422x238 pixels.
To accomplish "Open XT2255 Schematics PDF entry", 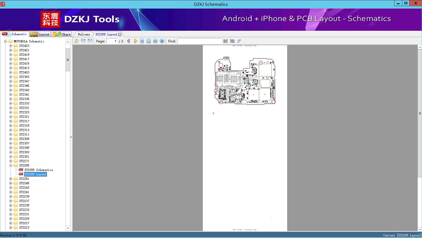I will pyautogui.click(x=39, y=170).
